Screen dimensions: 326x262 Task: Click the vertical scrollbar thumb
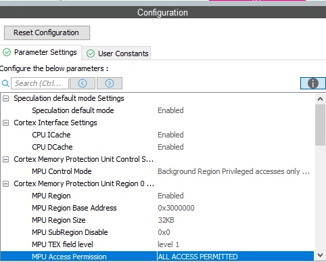[x=320, y=125]
